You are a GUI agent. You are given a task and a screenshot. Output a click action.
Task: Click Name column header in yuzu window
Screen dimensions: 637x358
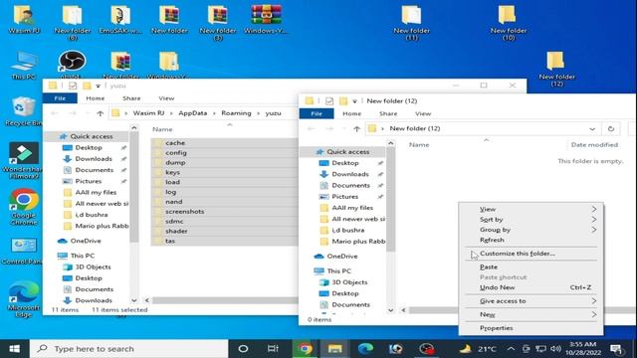pyautogui.click(x=162, y=129)
